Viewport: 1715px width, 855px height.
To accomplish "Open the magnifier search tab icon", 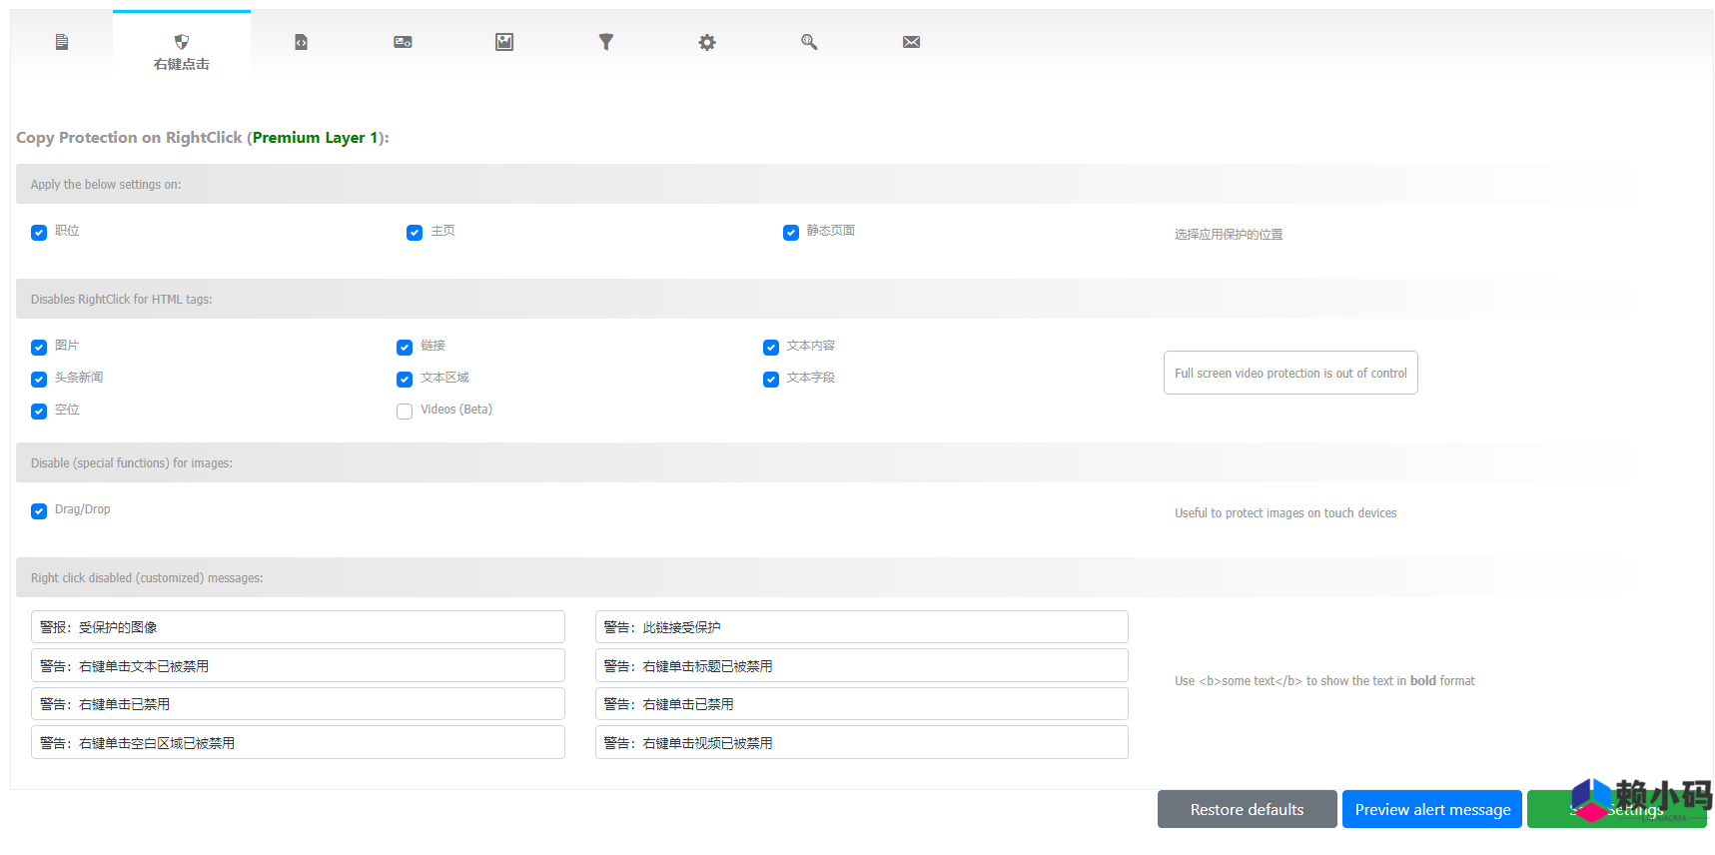I will 809,42.
